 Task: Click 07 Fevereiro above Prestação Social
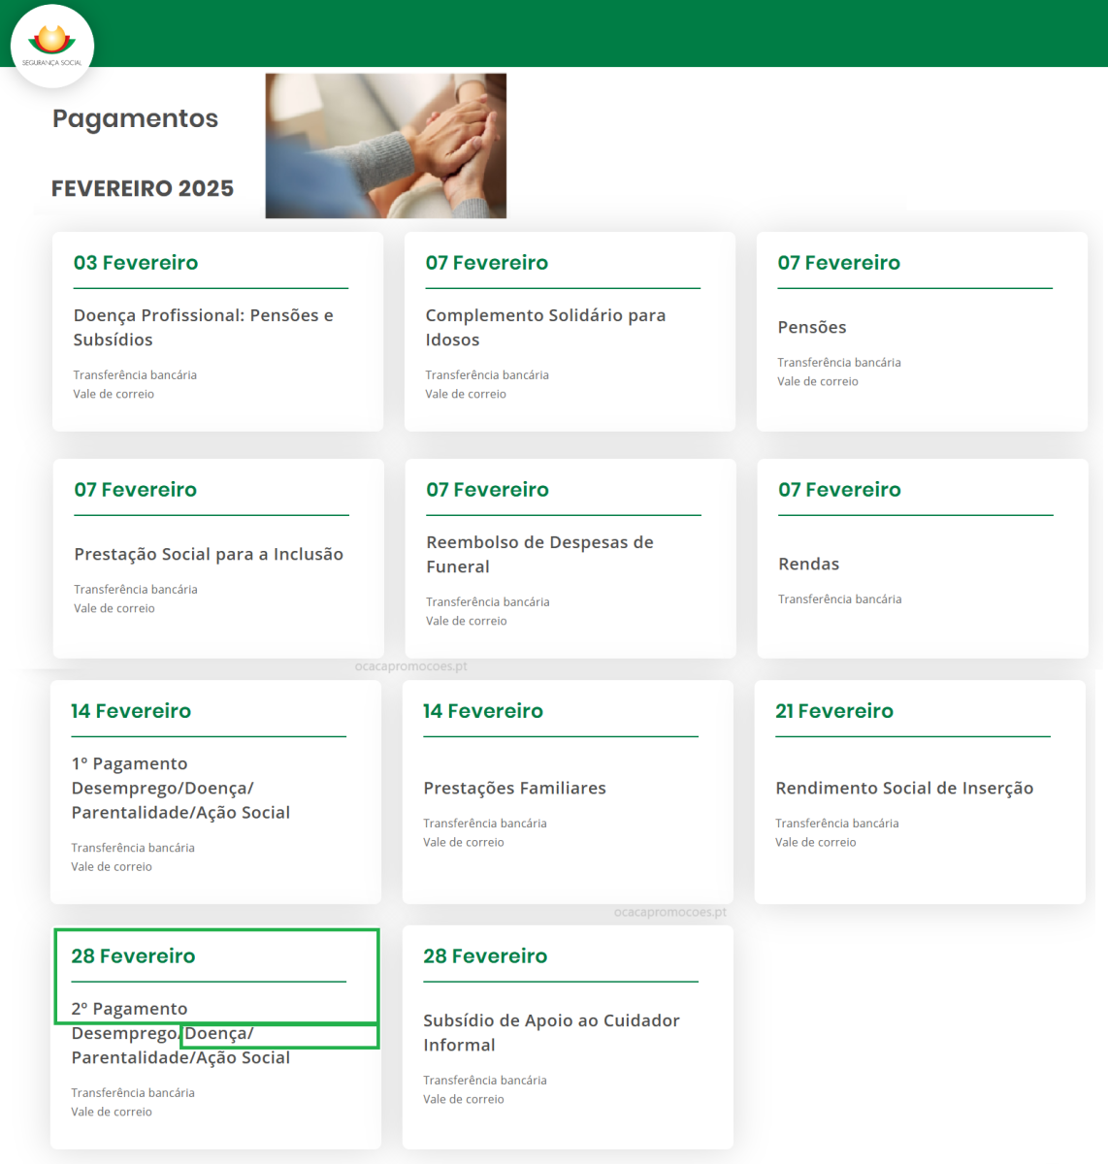click(x=136, y=490)
